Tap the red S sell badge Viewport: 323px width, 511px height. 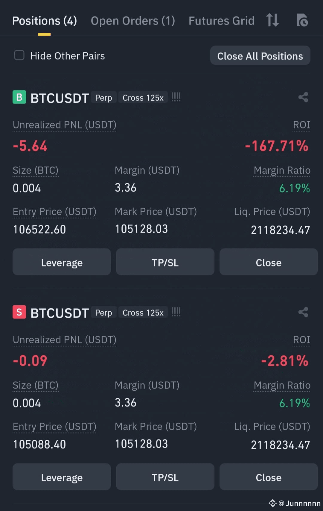click(19, 312)
